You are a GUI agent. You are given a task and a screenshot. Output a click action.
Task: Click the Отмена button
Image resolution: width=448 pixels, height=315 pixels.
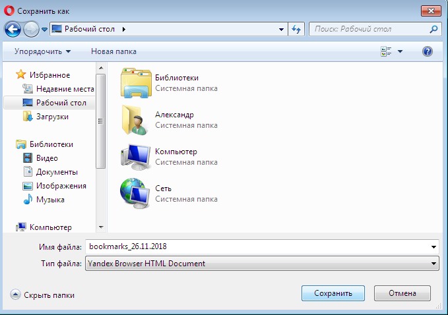(x=402, y=293)
